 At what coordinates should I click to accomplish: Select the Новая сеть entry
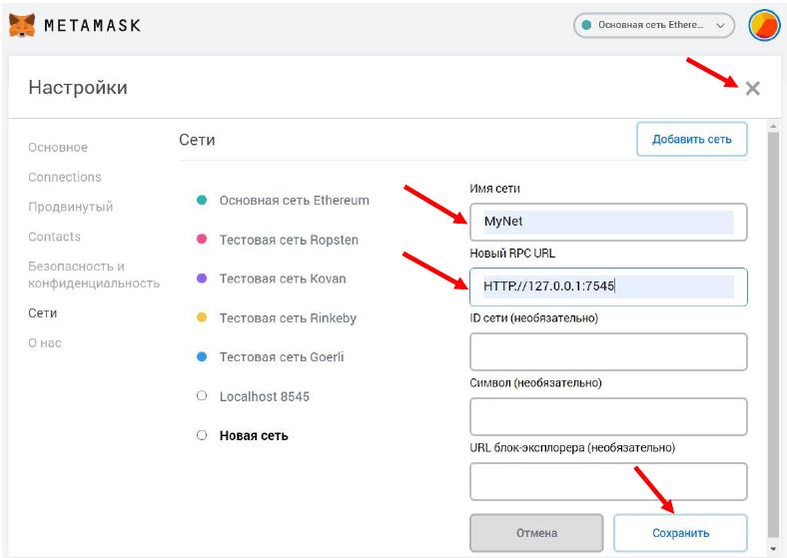[253, 435]
